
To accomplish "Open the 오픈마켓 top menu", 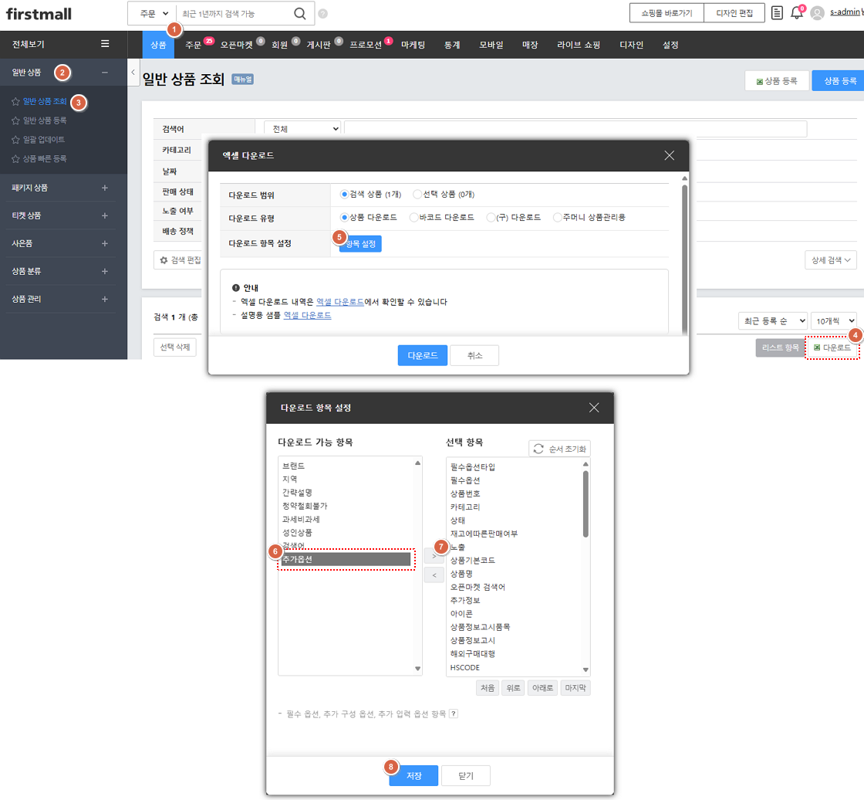I will [x=236, y=45].
